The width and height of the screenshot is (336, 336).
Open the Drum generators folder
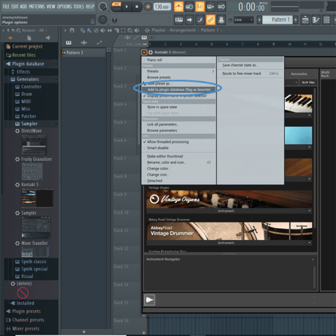[27, 94]
